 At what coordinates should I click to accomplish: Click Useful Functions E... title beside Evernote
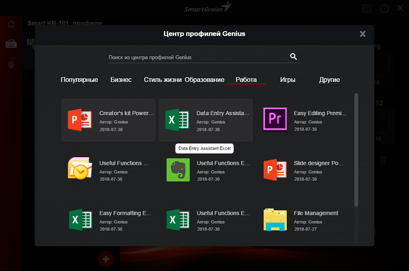(x=223, y=163)
